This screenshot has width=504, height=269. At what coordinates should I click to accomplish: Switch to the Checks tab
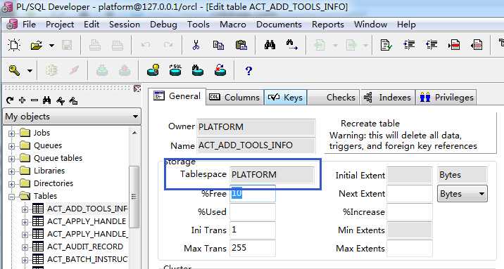tap(333, 97)
